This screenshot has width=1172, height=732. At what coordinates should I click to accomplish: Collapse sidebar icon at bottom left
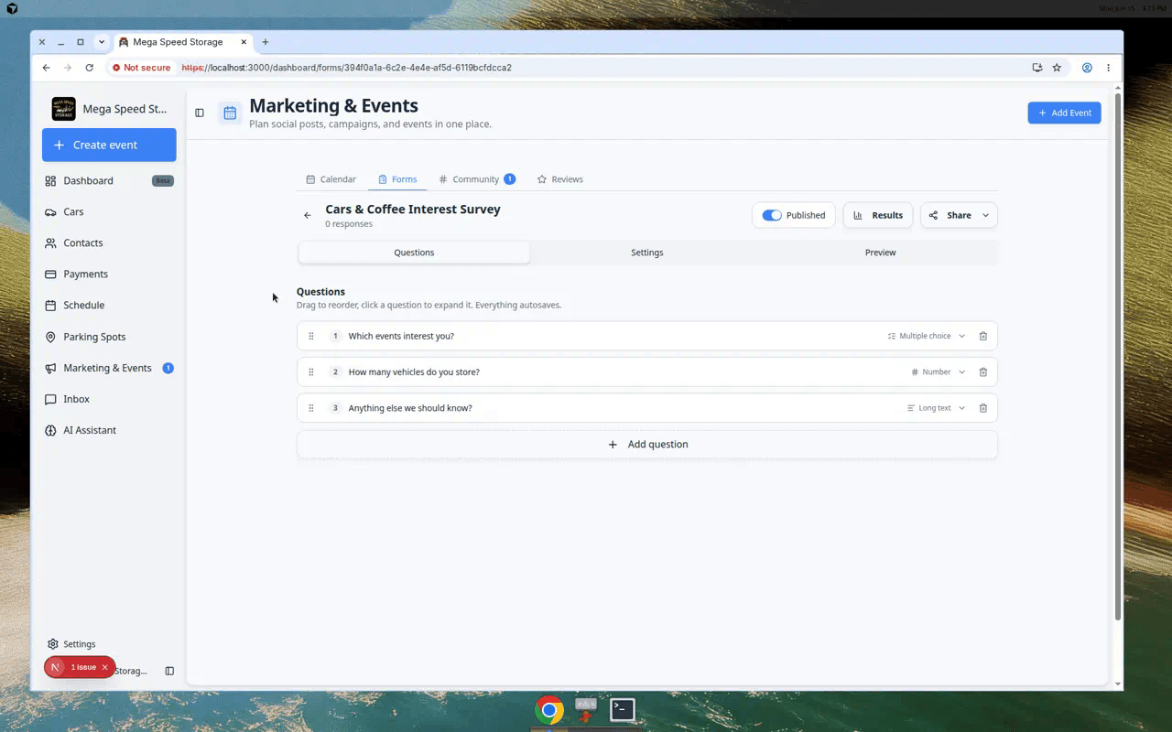pos(169,671)
